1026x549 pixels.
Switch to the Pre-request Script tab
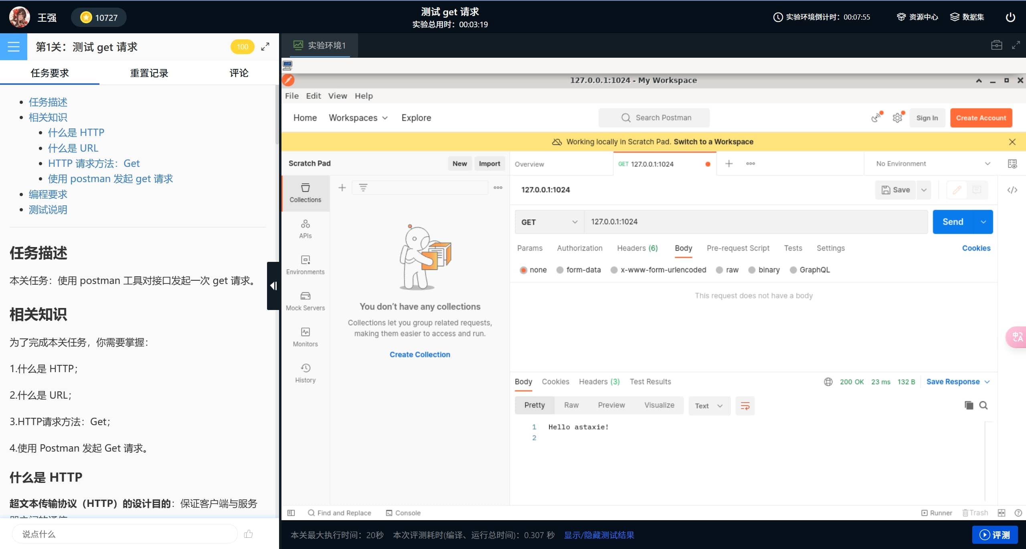[x=738, y=248]
